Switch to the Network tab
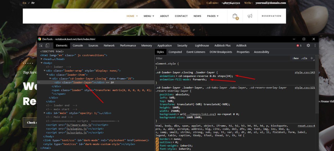The image size is (334, 151). point(109,45)
